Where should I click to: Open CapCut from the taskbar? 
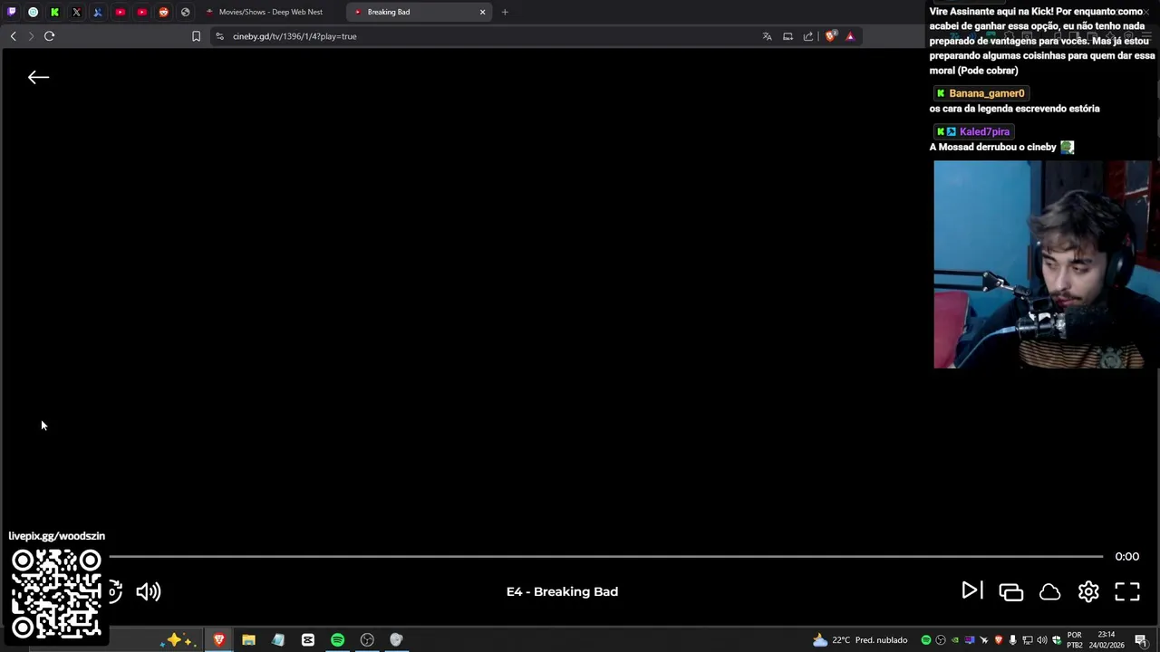pos(308,640)
